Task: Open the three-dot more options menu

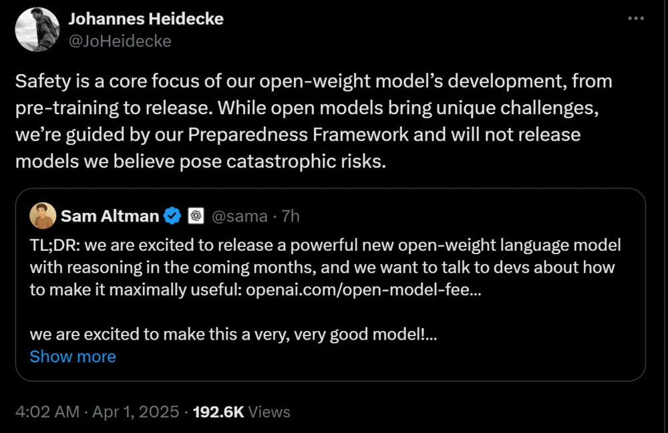Action: click(x=635, y=19)
